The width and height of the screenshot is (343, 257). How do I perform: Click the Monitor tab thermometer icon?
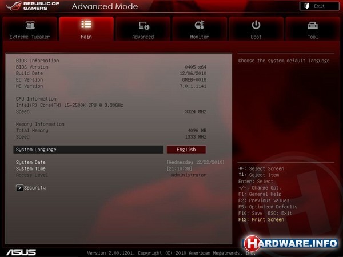click(200, 25)
